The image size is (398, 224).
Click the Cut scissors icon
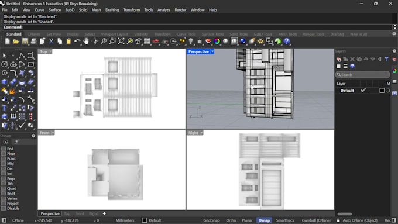click(x=51, y=41)
